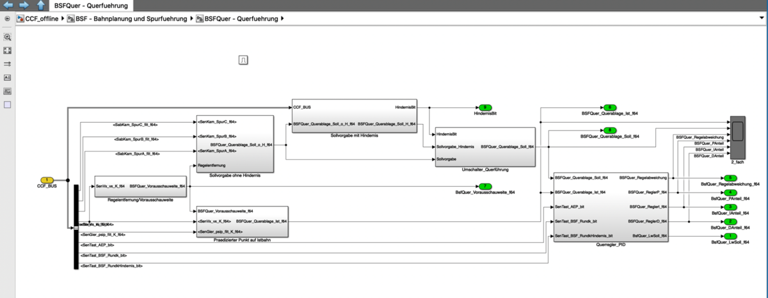
Task: Toggle sample time display arrows icon
Action: click(8, 64)
